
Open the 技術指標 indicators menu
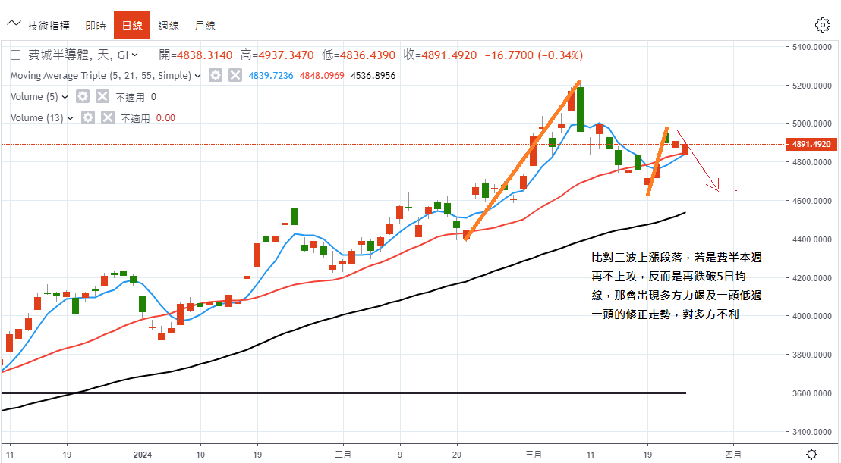coord(39,26)
